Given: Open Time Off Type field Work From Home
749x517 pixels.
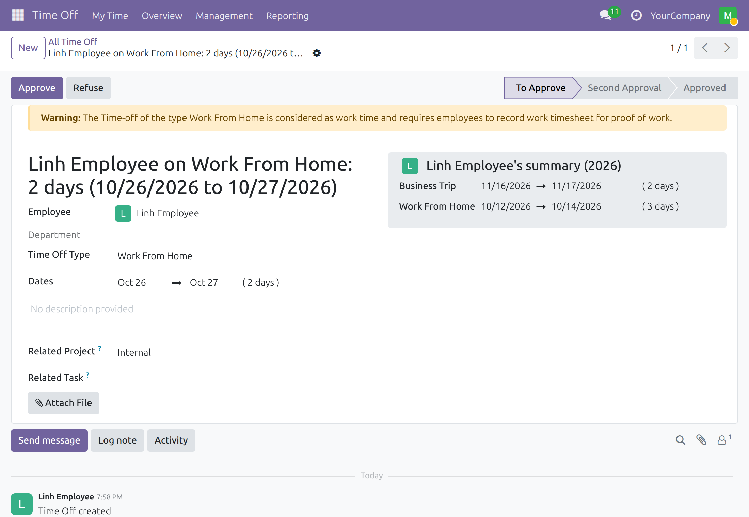Looking at the screenshot, I should coord(155,256).
